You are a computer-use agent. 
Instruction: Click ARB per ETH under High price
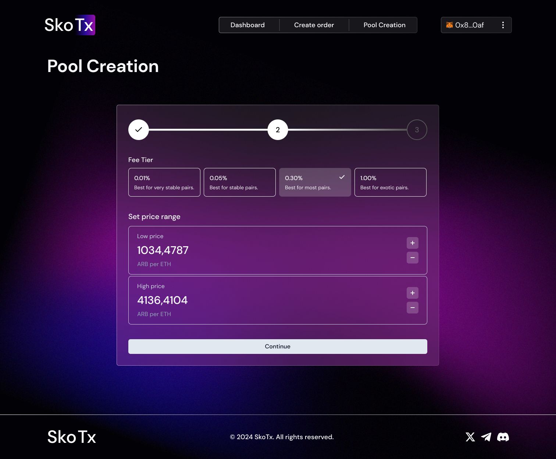click(x=154, y=314)
